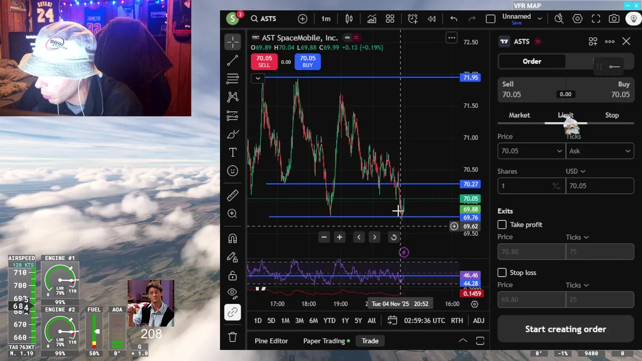Click Save under Unnamed layout
Viewport: 642px width, 361px height.
516,23
